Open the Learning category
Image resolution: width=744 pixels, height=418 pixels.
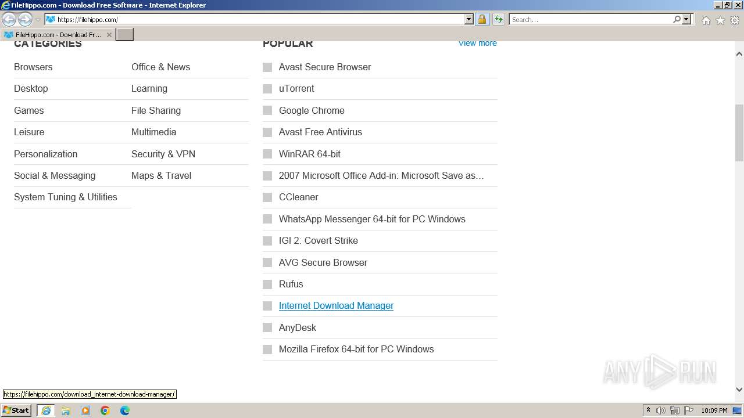149,88
